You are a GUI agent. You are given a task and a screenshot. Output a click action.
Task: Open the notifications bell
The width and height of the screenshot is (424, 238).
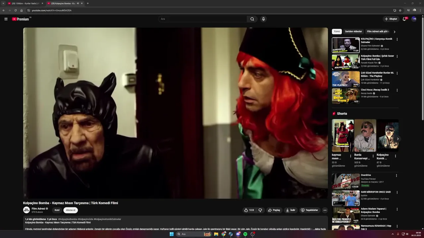pos(404,19)
